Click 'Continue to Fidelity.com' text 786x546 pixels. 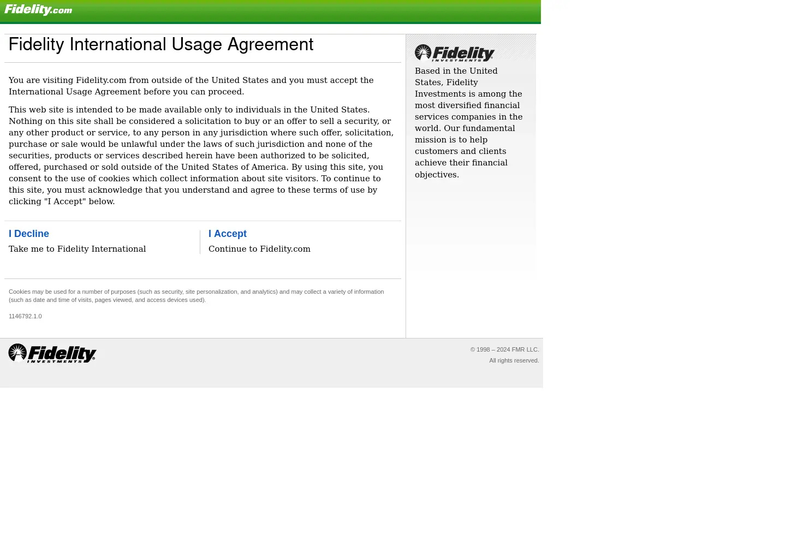tap(259, 249)
